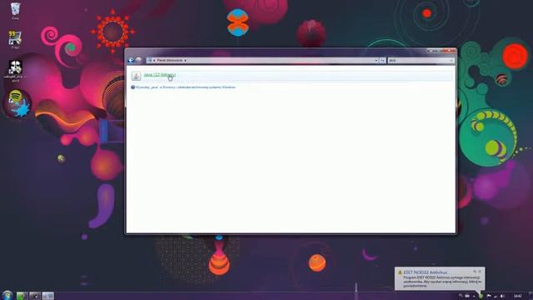Click the blue help icon beside the help link
Image resolution: width=533 pixels, height=300 pixels.
pos(133,87)
